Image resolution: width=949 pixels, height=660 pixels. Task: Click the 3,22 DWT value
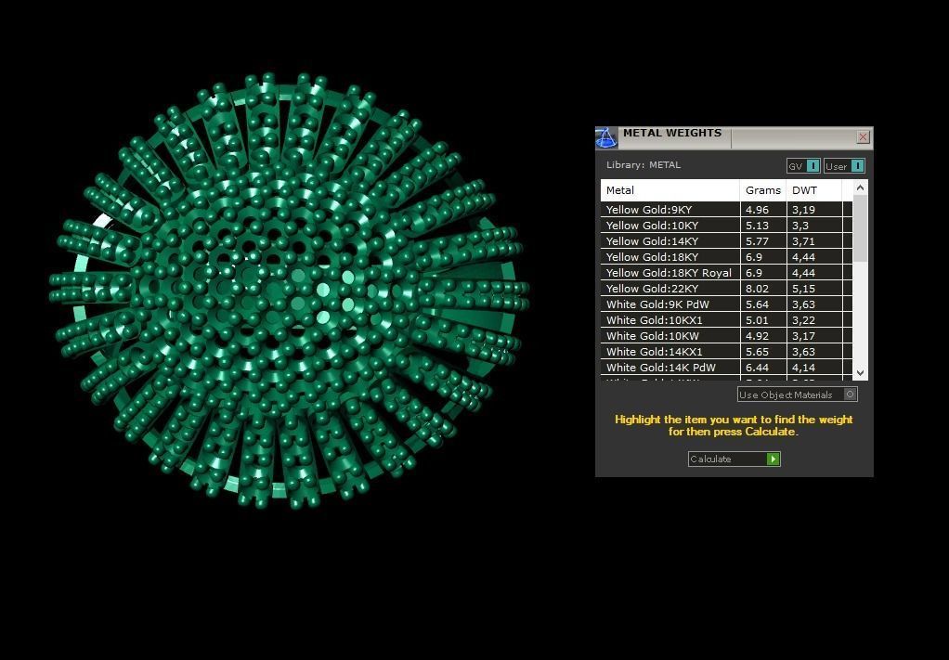point(804,320)
